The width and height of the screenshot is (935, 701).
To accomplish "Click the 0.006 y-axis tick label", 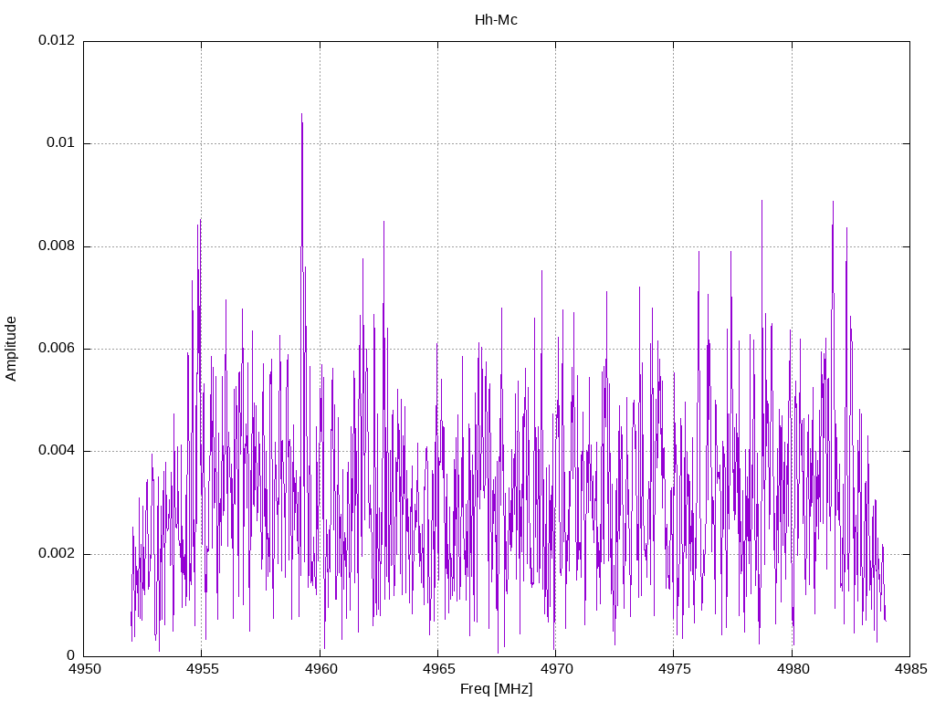I will click(57, 349).
